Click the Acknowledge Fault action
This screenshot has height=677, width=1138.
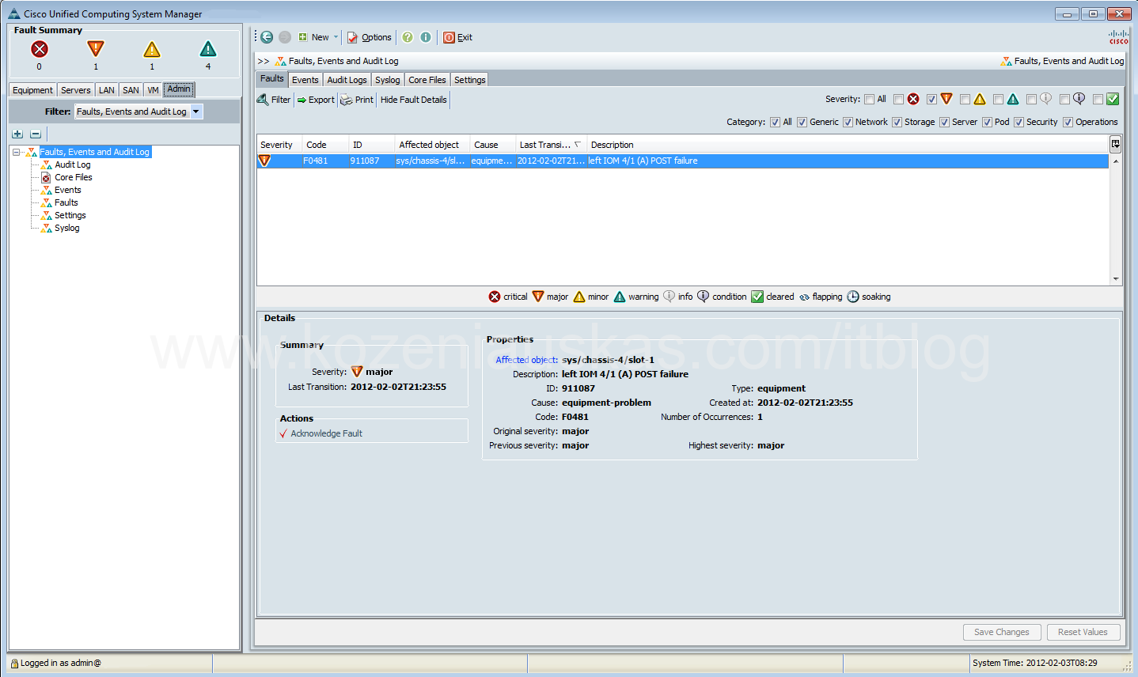(x=321, y=433)
